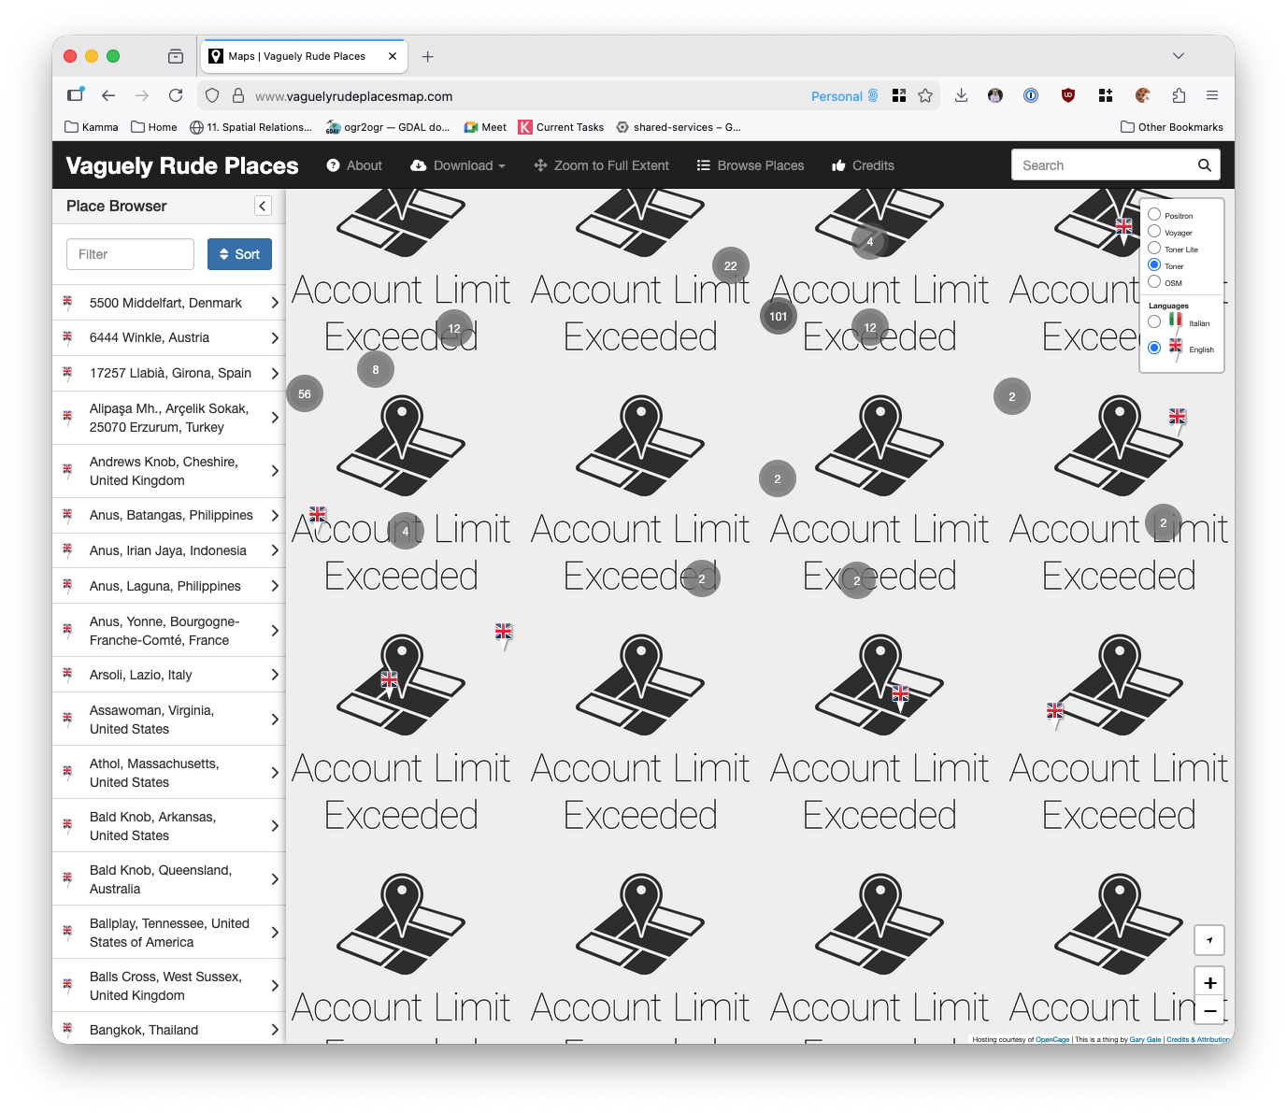Click the search magnifier icon
Image resolution: width=1287 pixels, height=1113 pixels.
1204,165
